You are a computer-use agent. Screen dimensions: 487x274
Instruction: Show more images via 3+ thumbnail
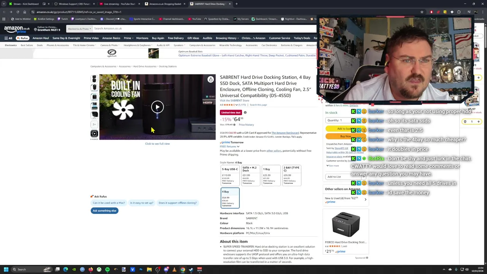point(94,124)
